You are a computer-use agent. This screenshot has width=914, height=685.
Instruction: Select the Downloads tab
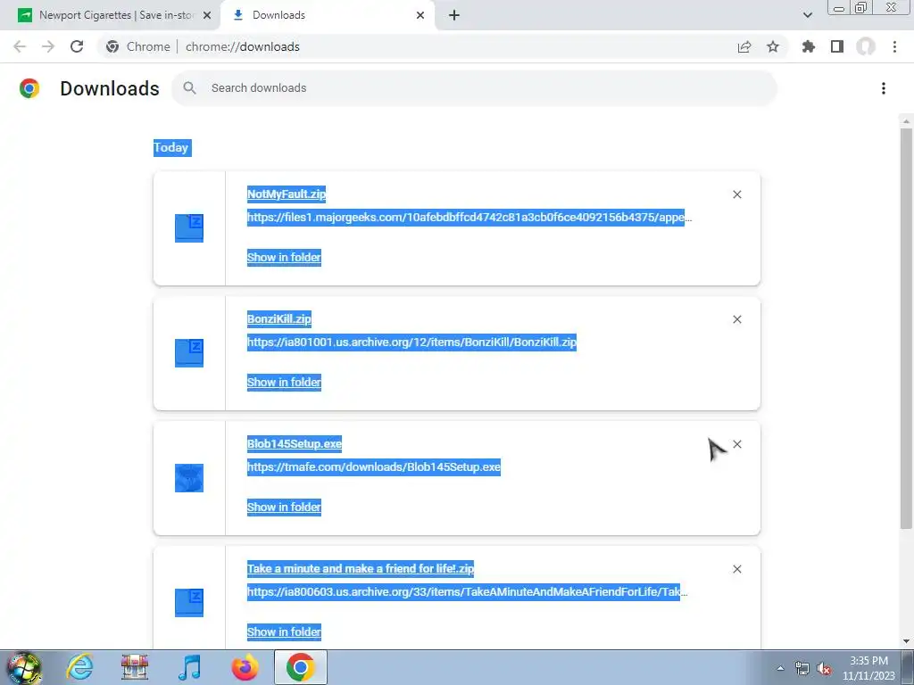click(327, 15)
